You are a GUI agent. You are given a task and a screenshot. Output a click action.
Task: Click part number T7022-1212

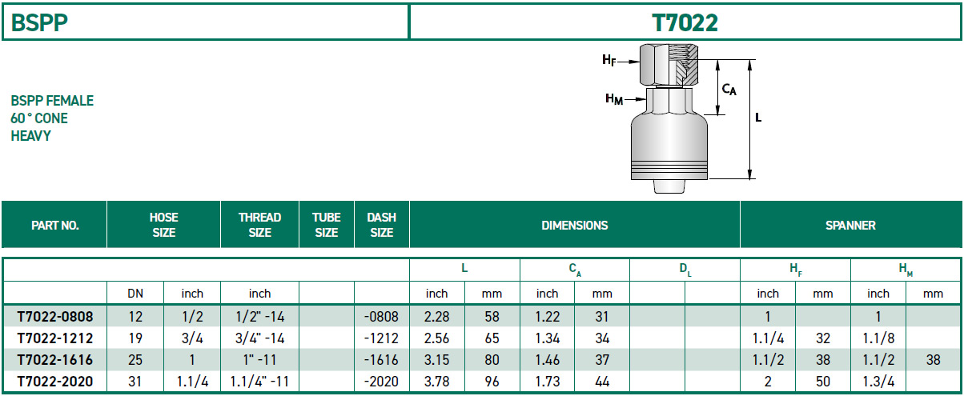54,338
